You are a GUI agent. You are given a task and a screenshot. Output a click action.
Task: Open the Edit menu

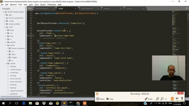pos(7,5)
